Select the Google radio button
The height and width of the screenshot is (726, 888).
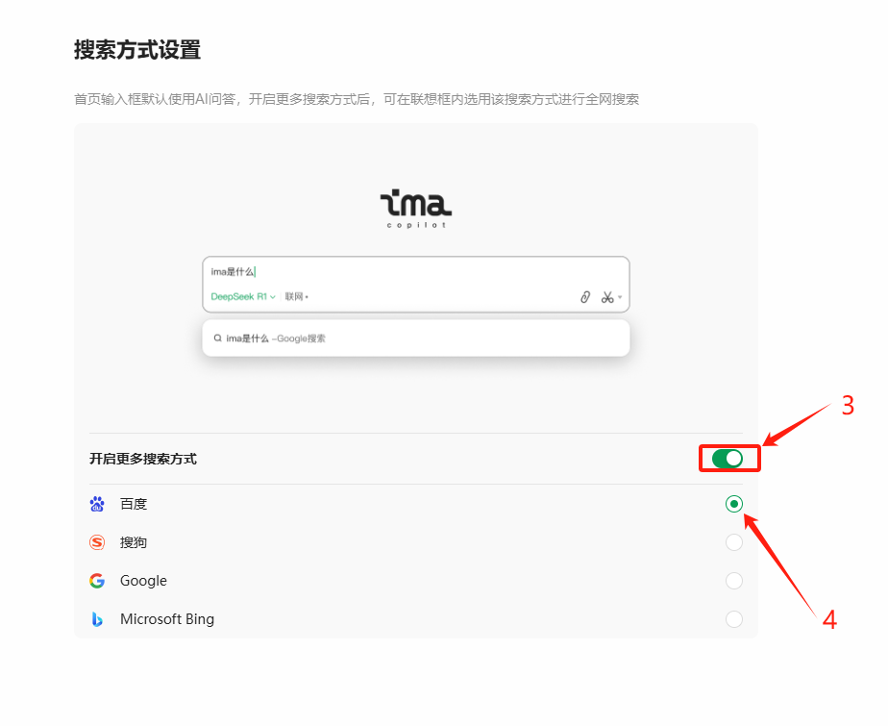click(x=734, y=581)
